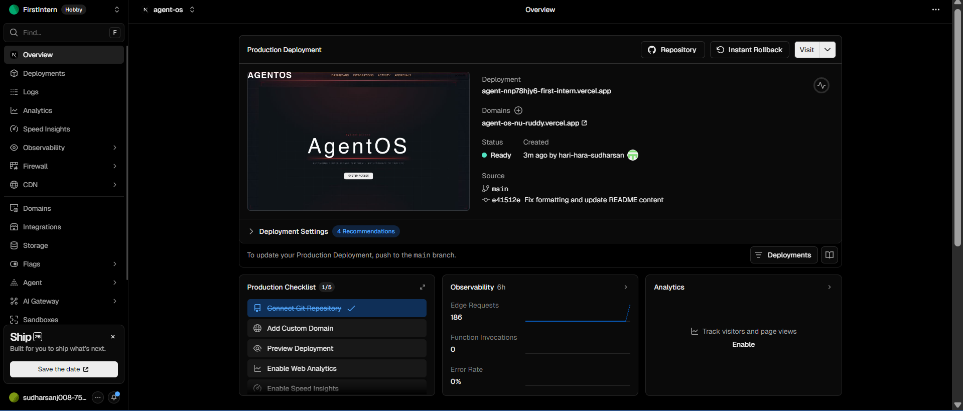The width and height of the screenshot is (963, 411).
Task: Click the Flags toggle icon in sidebar
Action: click(x=14, y=264)
